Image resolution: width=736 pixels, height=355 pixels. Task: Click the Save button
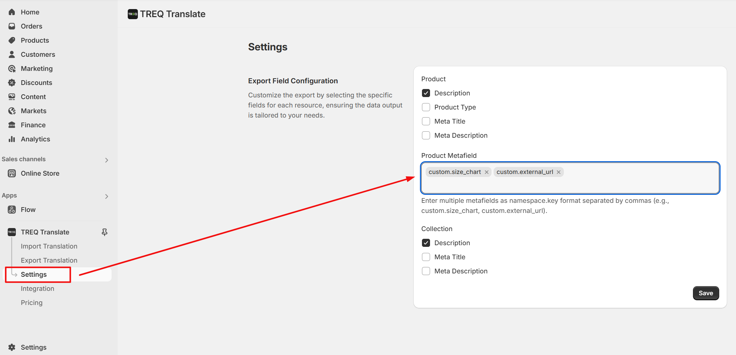[706, 293]
